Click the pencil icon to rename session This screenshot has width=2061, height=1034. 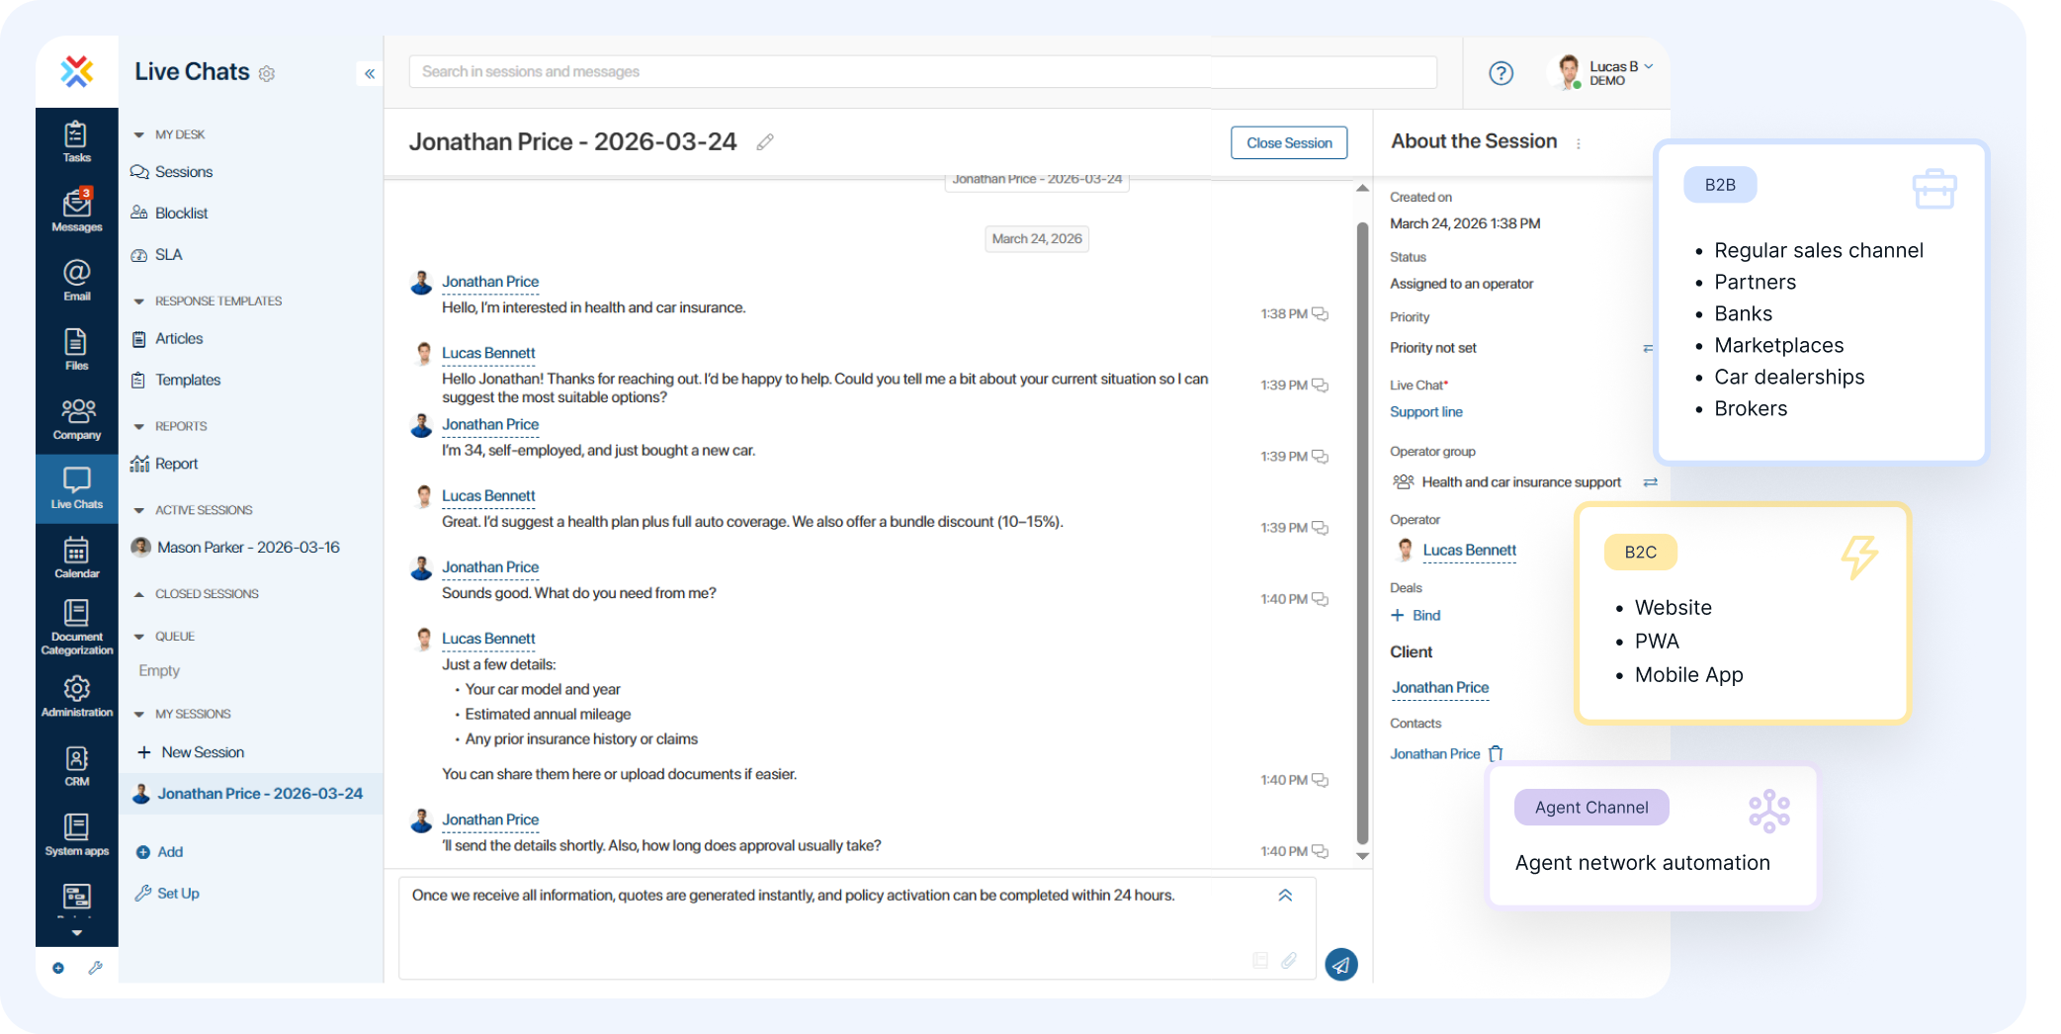click(765, 142)
